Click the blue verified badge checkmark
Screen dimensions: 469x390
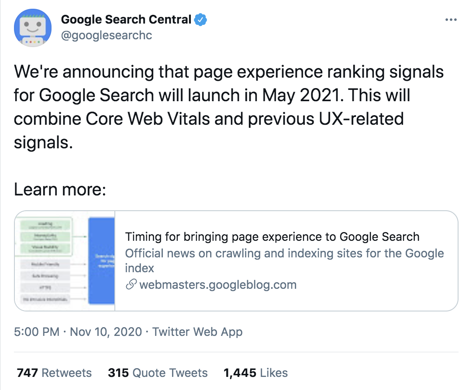coord(200,19)
